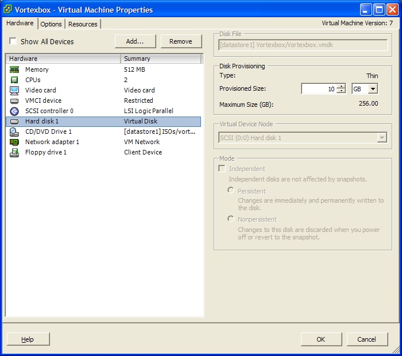
Task: Minimize the Virtual Machine Properties window
Action: pyautogui.click(x=366, y=10)
